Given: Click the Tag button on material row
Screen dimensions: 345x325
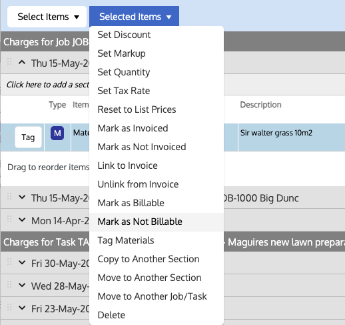Looking at the screenshot, I should click(x=28, y=137).
